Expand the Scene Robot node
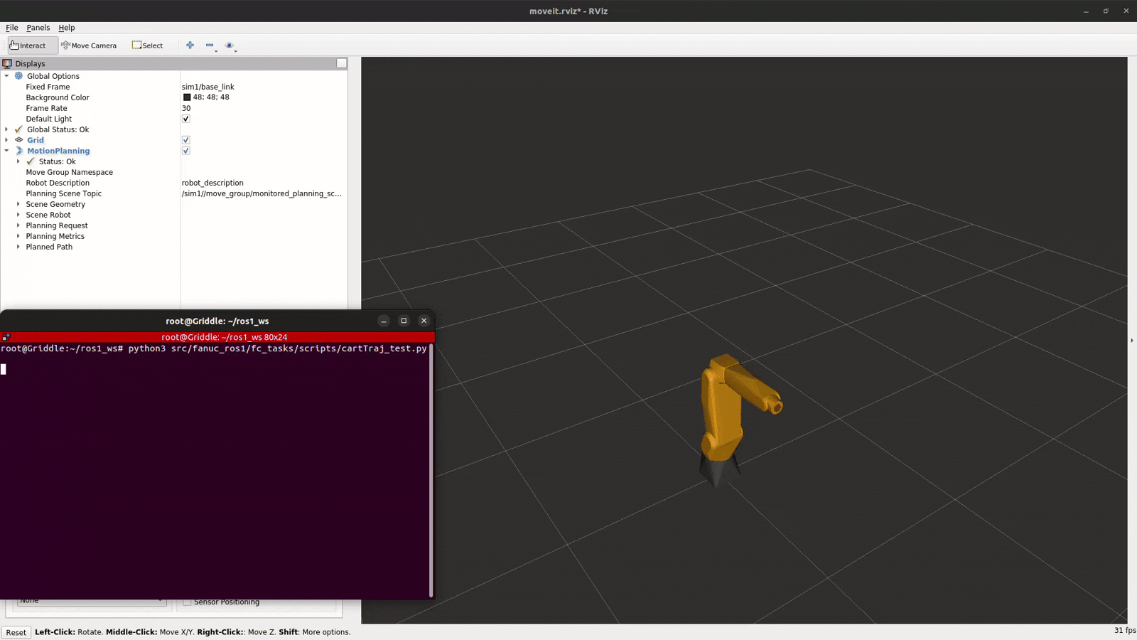 pyautogui.click(x=18, y=215)
